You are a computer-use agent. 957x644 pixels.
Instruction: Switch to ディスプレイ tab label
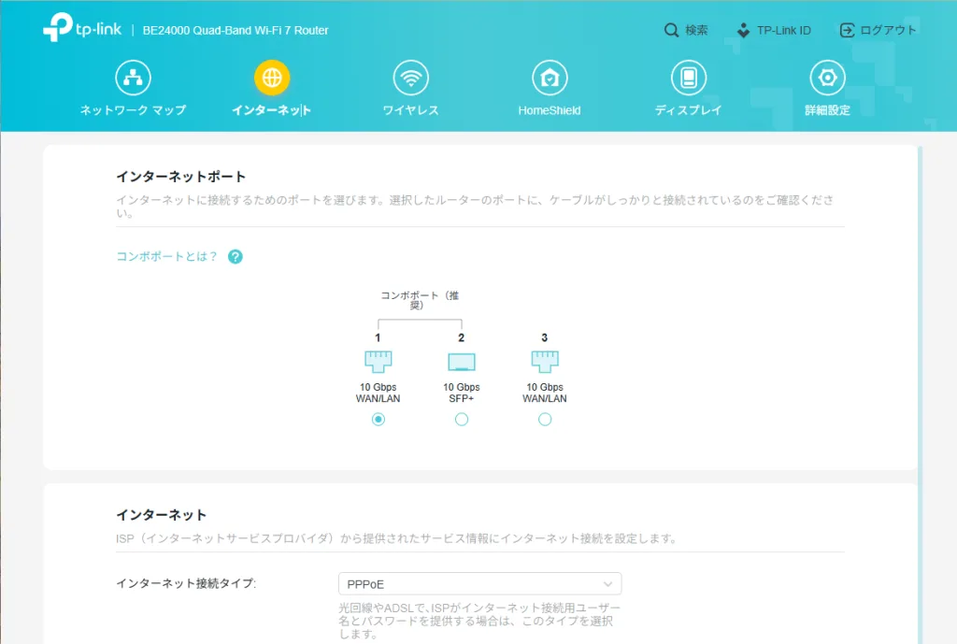[689, 110]
